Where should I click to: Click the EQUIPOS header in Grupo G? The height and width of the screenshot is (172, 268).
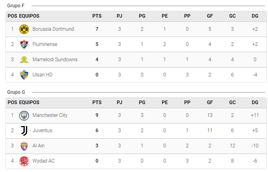pos(29,103)
